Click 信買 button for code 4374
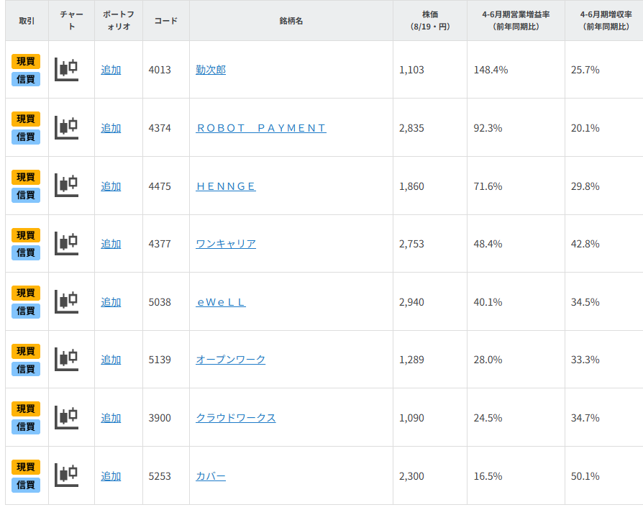 tap(26, 137)
